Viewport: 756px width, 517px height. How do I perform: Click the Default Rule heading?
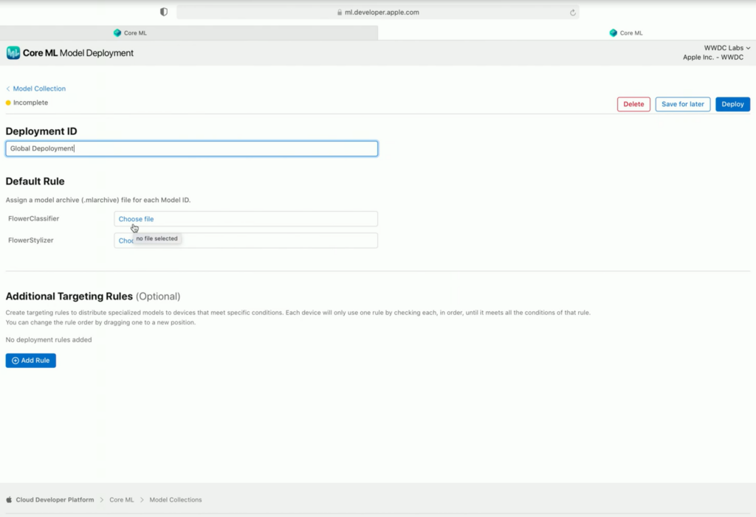35,181
